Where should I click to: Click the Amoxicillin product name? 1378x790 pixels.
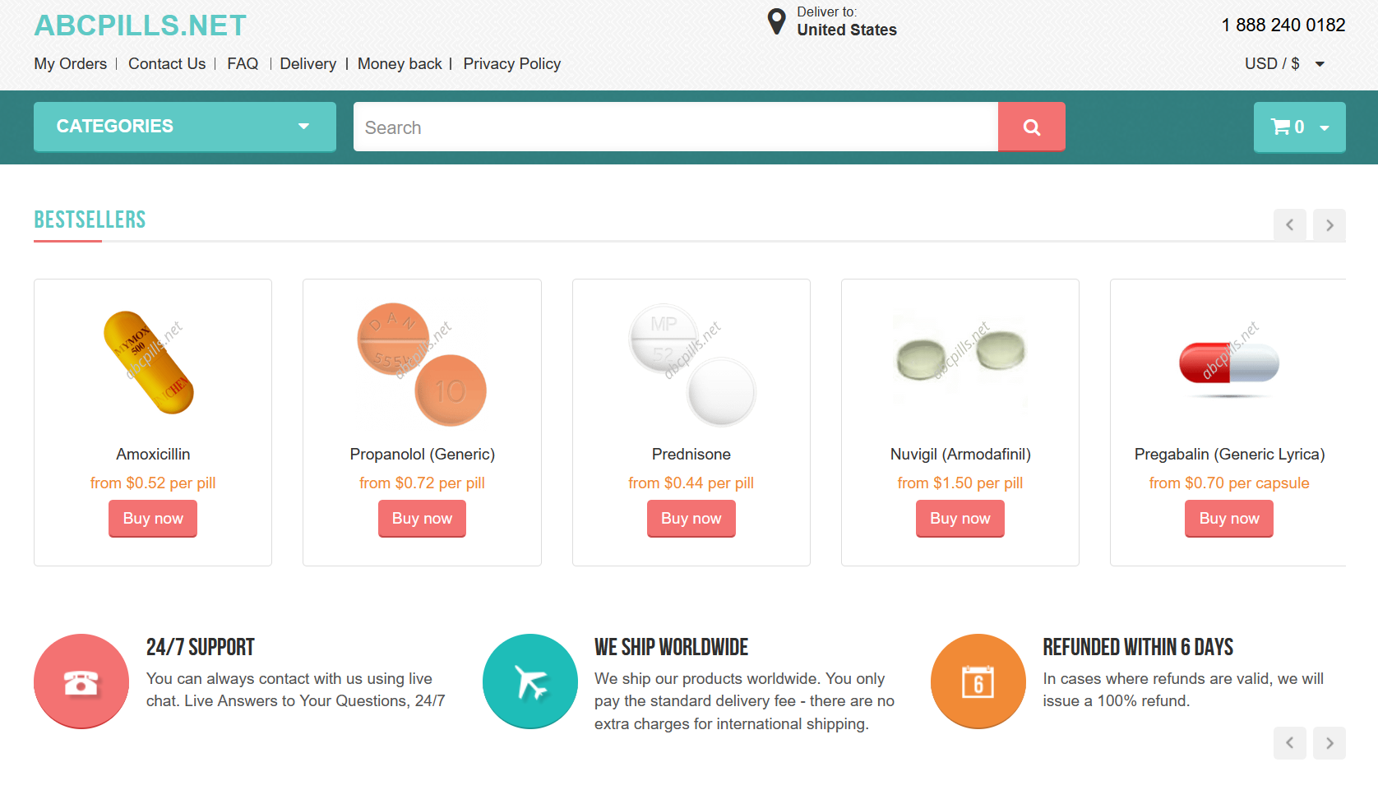click(x=153, y=455)
